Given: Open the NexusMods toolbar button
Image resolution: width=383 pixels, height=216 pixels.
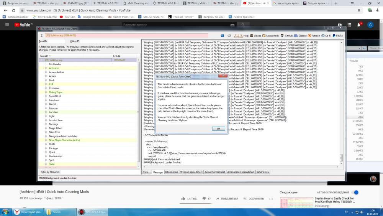Looking at the screenshot, I should 270,36.
